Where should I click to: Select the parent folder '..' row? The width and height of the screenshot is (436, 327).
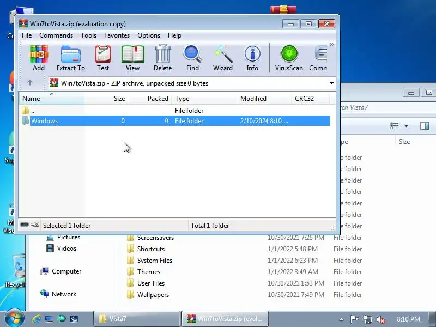pos(174,111)
